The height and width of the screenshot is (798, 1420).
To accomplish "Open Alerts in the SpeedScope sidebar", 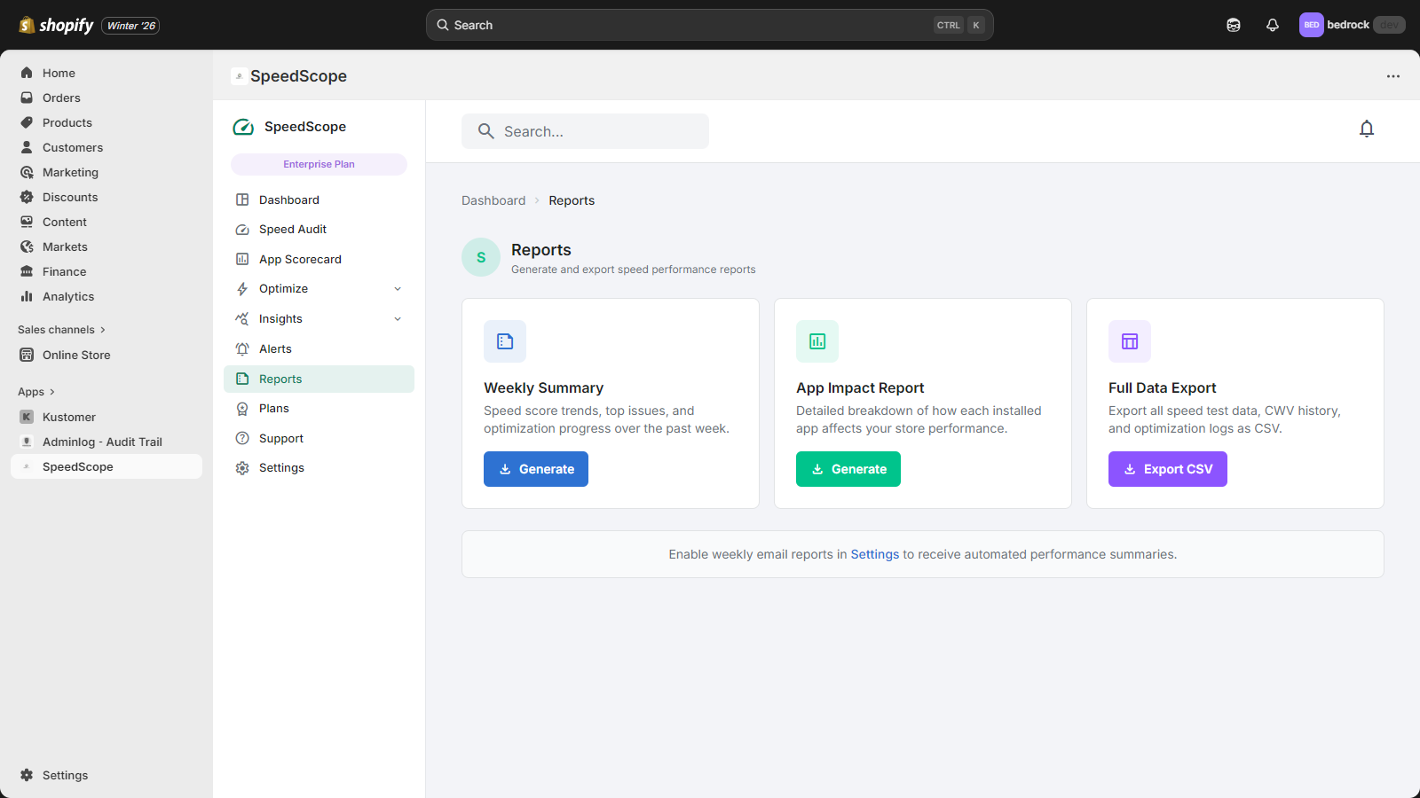I will pyautogui.click(x=275, y=349).
